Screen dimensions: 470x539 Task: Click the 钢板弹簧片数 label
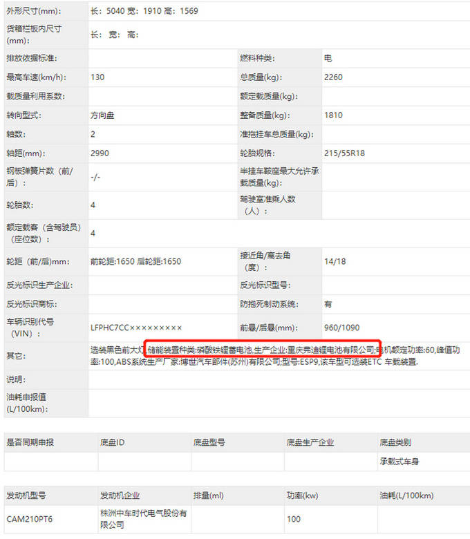pyautogui.click(x=39, y=177)
